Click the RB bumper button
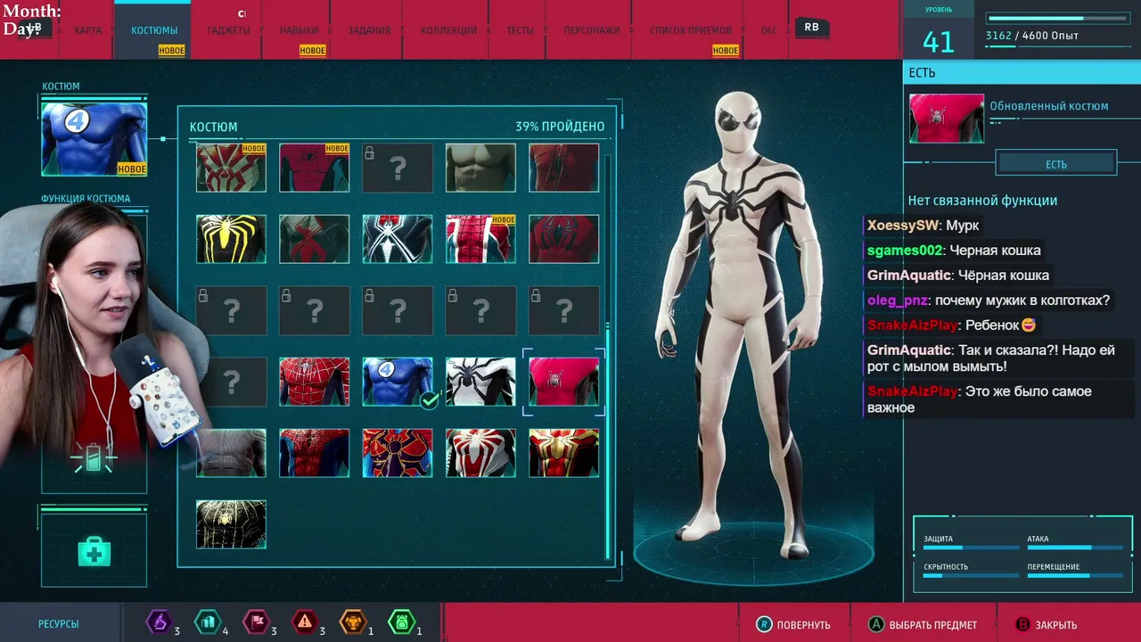The image size is (1141, 642). point(811,28)
